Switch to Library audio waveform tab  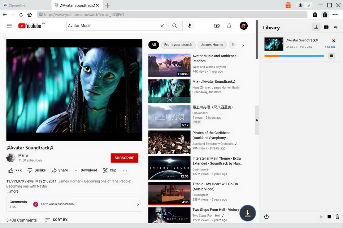tap(336, 27)
